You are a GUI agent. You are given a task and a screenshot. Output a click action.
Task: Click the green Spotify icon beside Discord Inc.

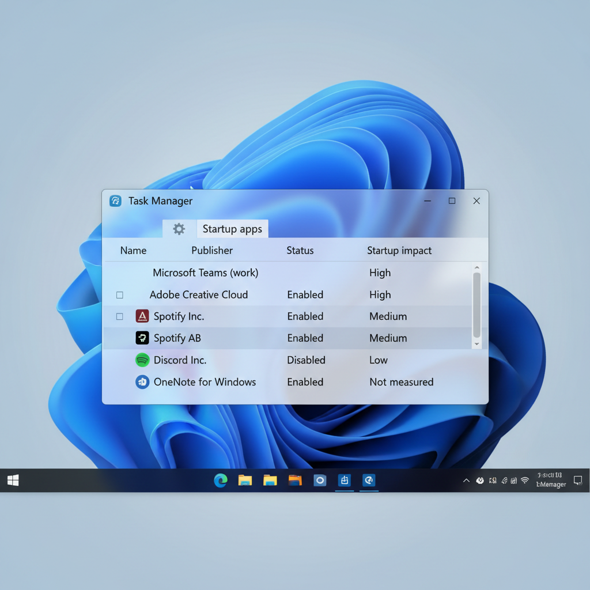[142, 360]
